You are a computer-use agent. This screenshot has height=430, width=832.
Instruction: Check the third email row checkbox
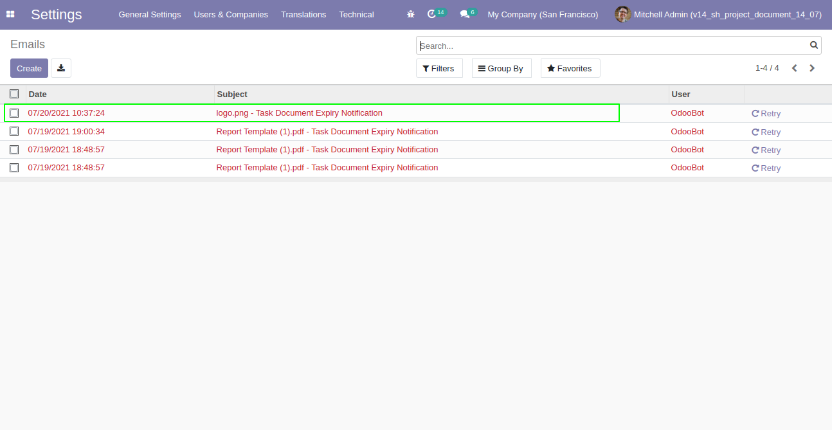click(x=14, y=150)
